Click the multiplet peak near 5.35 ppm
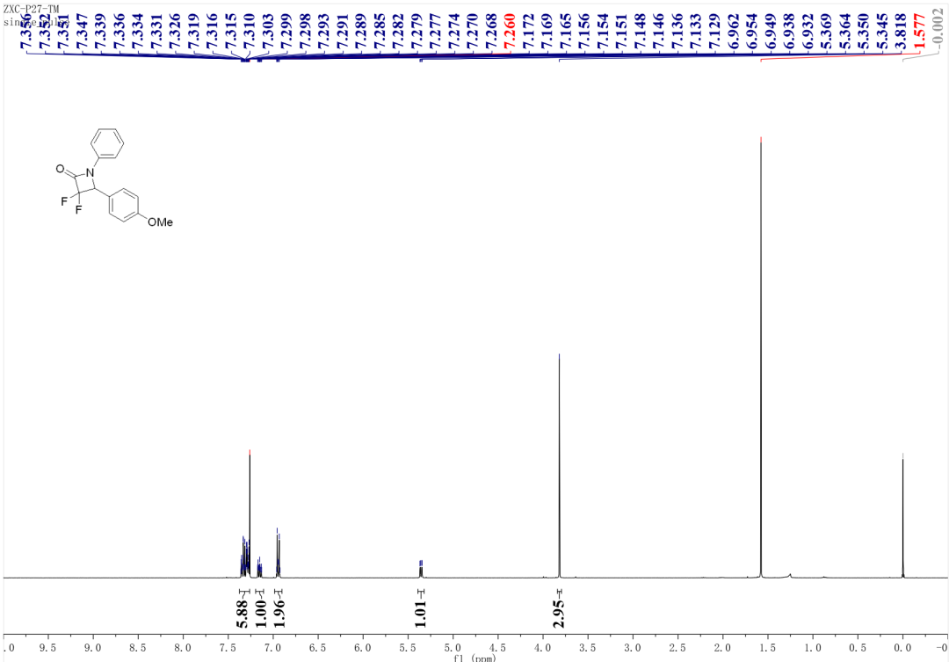Screen dimensions: 949x662 coord(421,569)
